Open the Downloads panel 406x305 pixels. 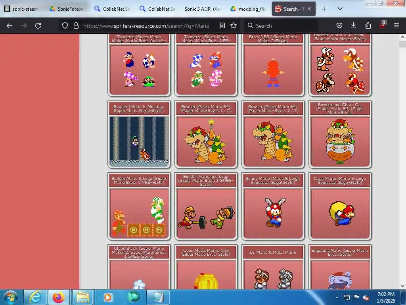tap(353, 25)
